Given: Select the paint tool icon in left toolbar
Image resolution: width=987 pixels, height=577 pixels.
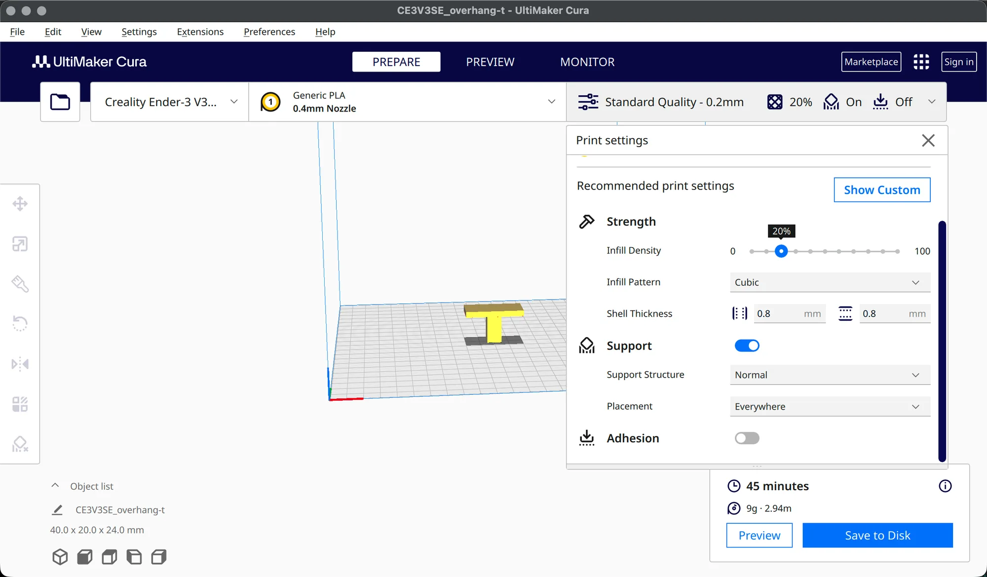Looking at the screenshot, I should (x=20, y=284).
